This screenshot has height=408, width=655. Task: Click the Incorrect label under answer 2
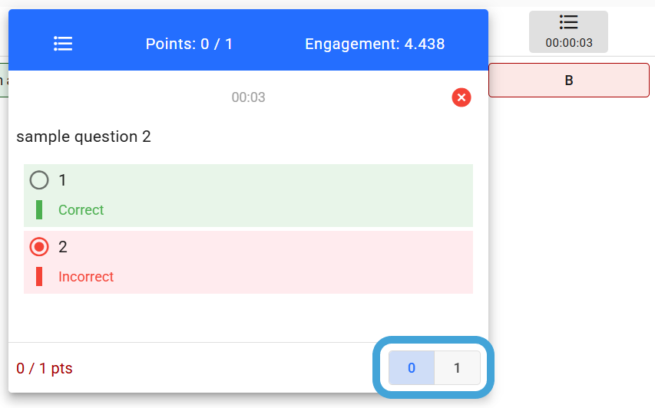[x=86, y=277]
